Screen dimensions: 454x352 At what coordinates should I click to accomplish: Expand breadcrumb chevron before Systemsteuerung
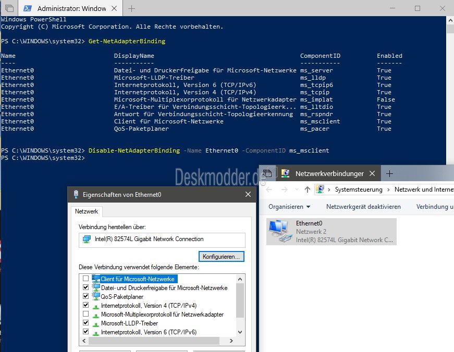click(x=329, y=190)
